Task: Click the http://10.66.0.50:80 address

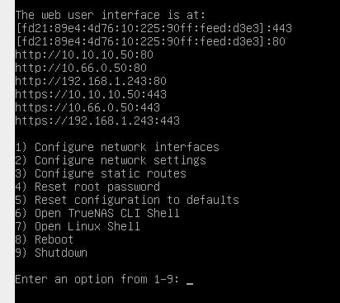Action: pos(81,68)
